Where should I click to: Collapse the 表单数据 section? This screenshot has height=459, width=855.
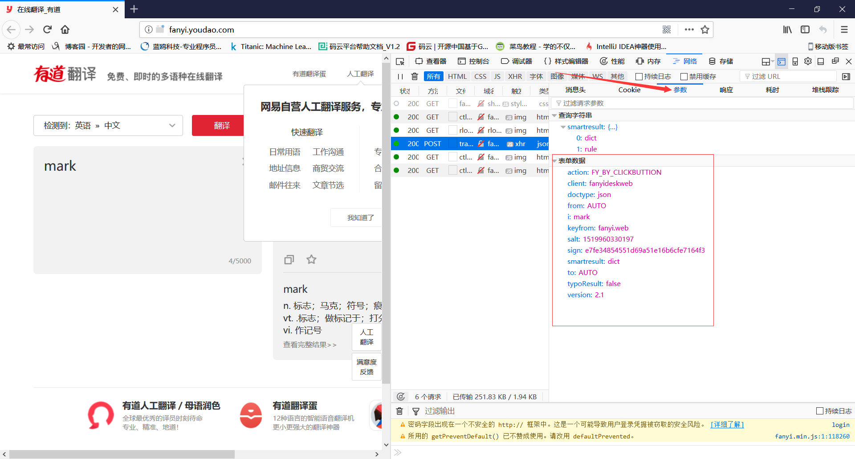coord(554,161)
